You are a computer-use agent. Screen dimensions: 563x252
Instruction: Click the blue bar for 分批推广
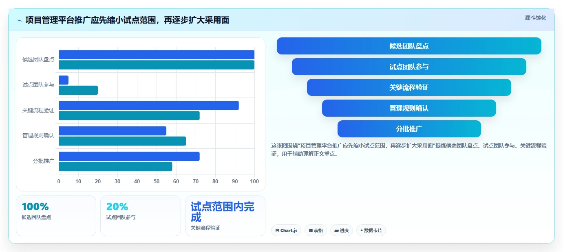[x=129, y=156]
